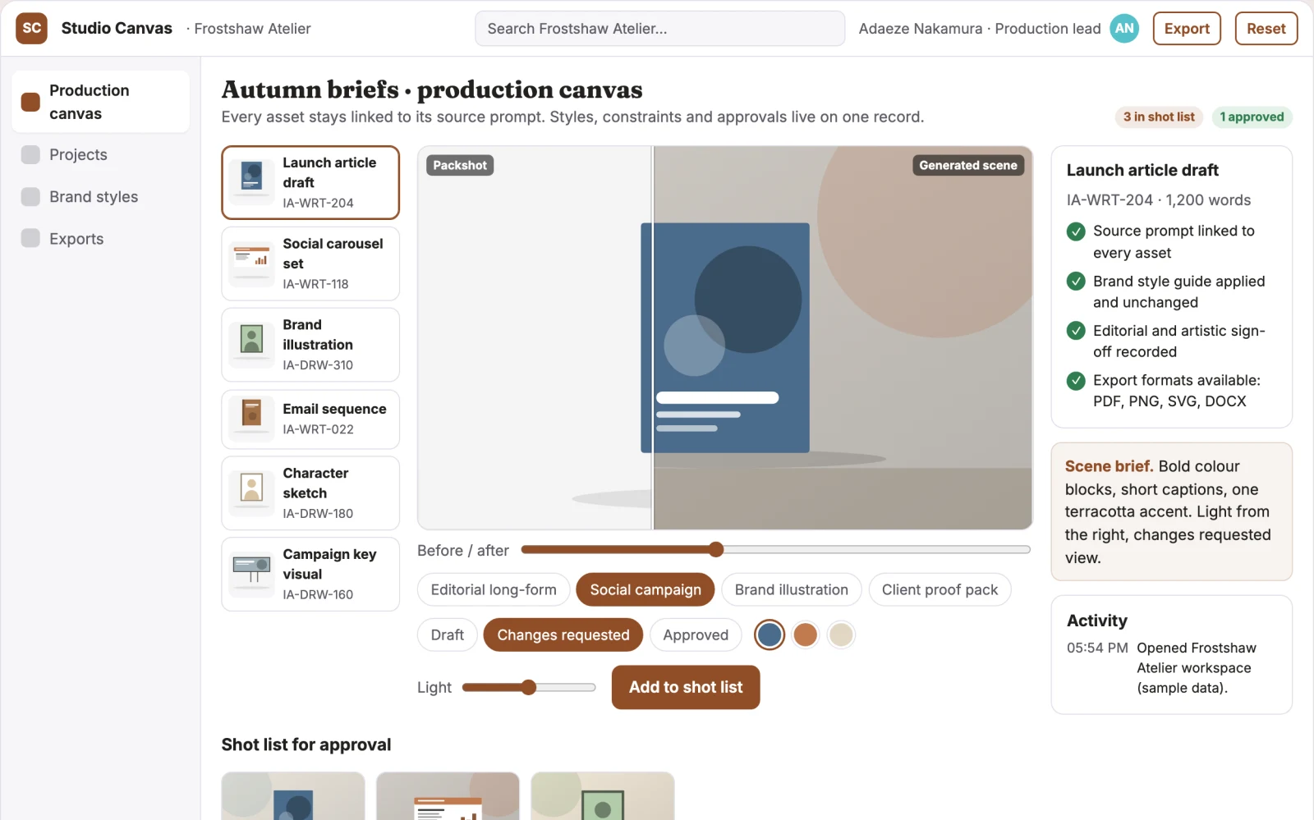Pick the terracotta color swatch
The height and width of the screenshot is (820, 1314).
[806, 634]
